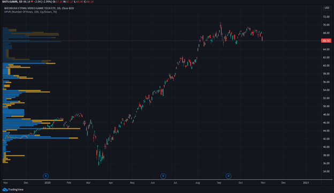The image size is (334, 193).
Task: Click the Jun label on time axis
Action: click(153, 183)
